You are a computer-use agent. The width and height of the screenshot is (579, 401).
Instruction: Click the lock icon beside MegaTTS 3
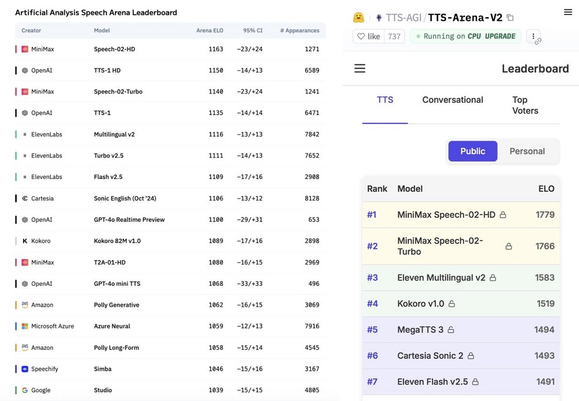[451, 330]
